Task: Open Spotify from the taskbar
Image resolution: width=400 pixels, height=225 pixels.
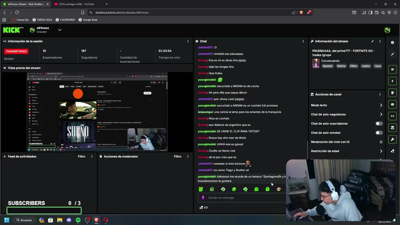Action: pos(78,220)
